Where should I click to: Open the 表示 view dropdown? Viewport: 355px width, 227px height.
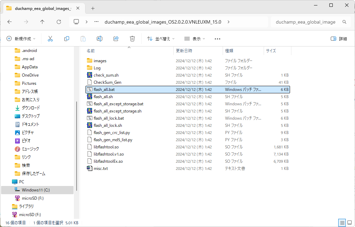click(195, 39)
